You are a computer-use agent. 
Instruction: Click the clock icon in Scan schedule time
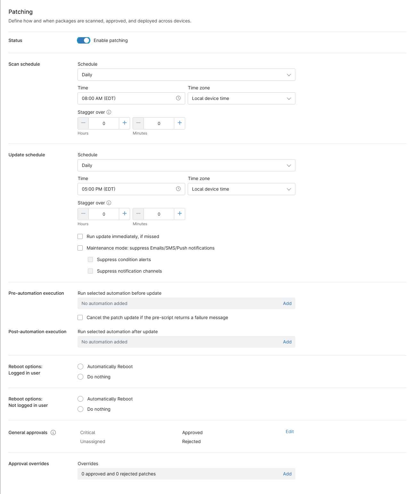(178, 98)
